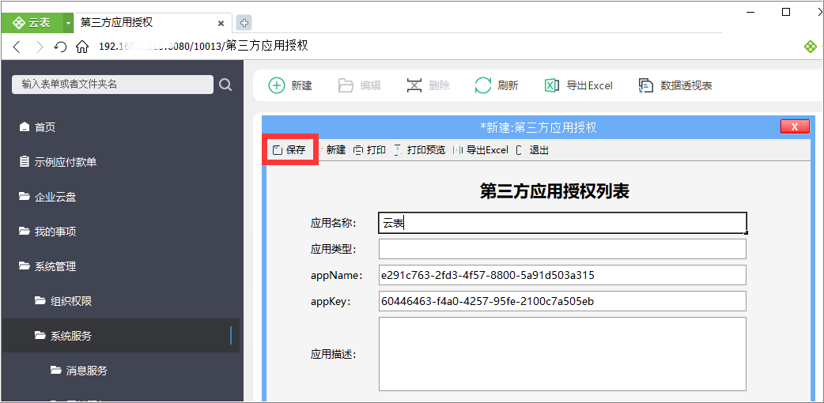The height and width of the screenshot is (403, 824).
Task: Click 退出 to exit the form
Action: pos(532,150)
